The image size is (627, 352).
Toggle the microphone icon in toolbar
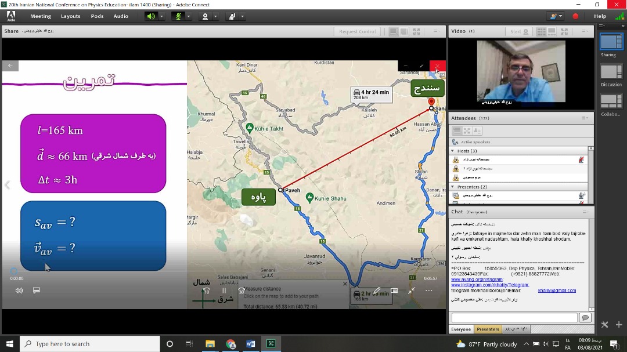coord(179,16)
